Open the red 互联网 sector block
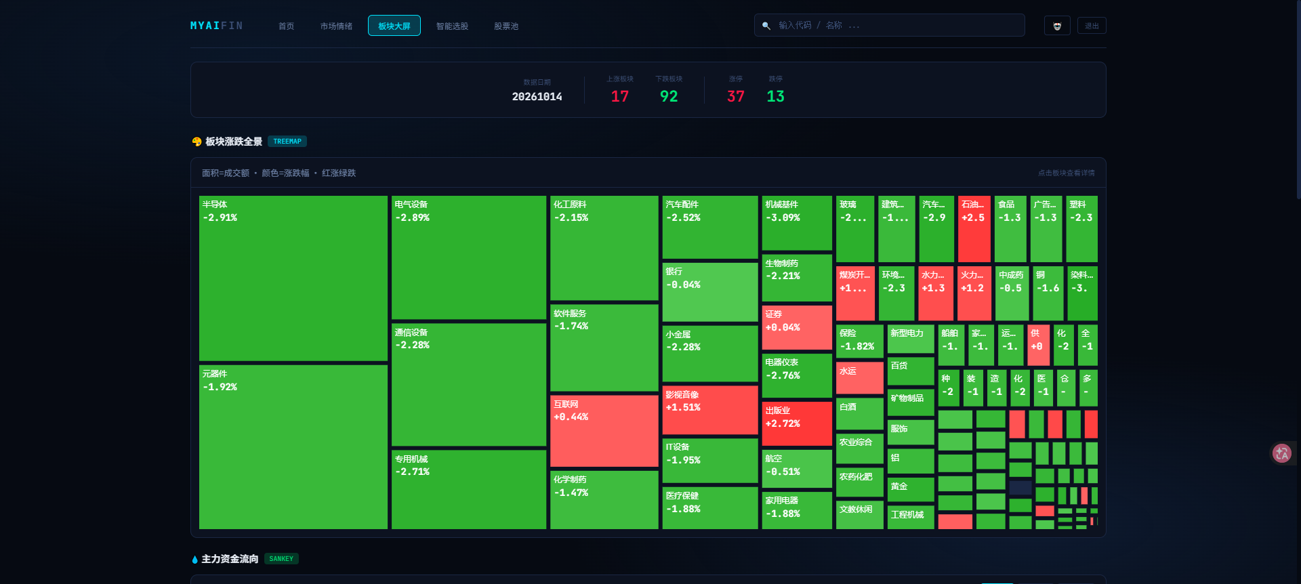The height and width of the screenshot is (584, 1301). point(604,431)
